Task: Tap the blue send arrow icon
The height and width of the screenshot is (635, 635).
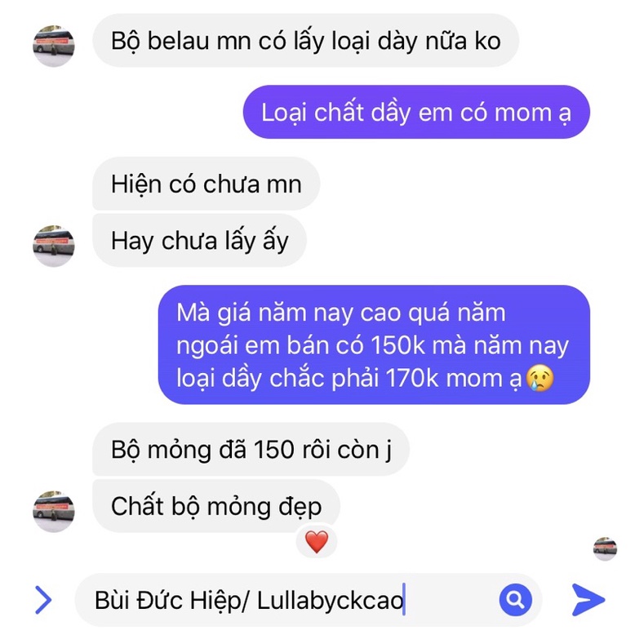Action: (x=588, y=600)
